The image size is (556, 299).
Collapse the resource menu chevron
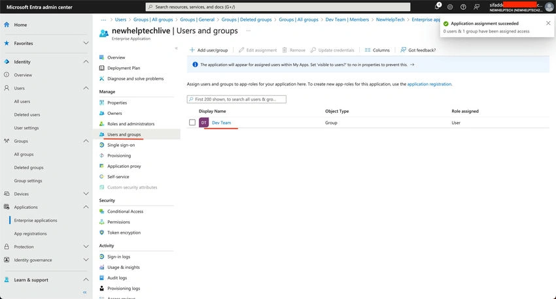[x=176, y=48]
